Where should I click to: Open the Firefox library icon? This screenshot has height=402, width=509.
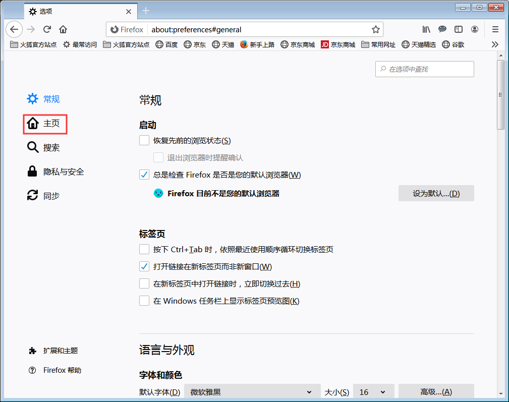pos(426,29)
